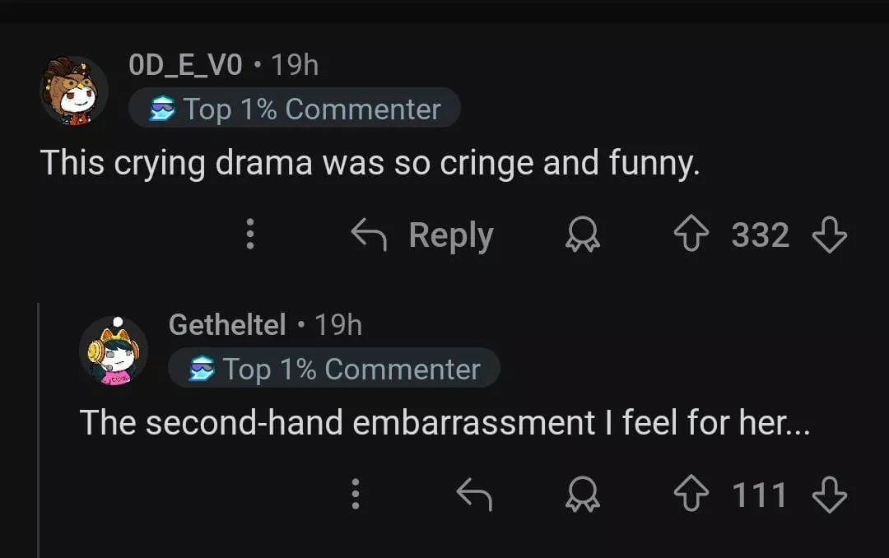Open the OD_E_V0 username link
This screenshot has height=558, width=889.
pyautogui.click(x=186, y=65)
